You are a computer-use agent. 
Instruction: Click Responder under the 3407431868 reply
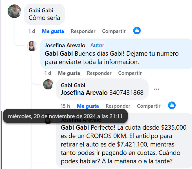[118, 106]
